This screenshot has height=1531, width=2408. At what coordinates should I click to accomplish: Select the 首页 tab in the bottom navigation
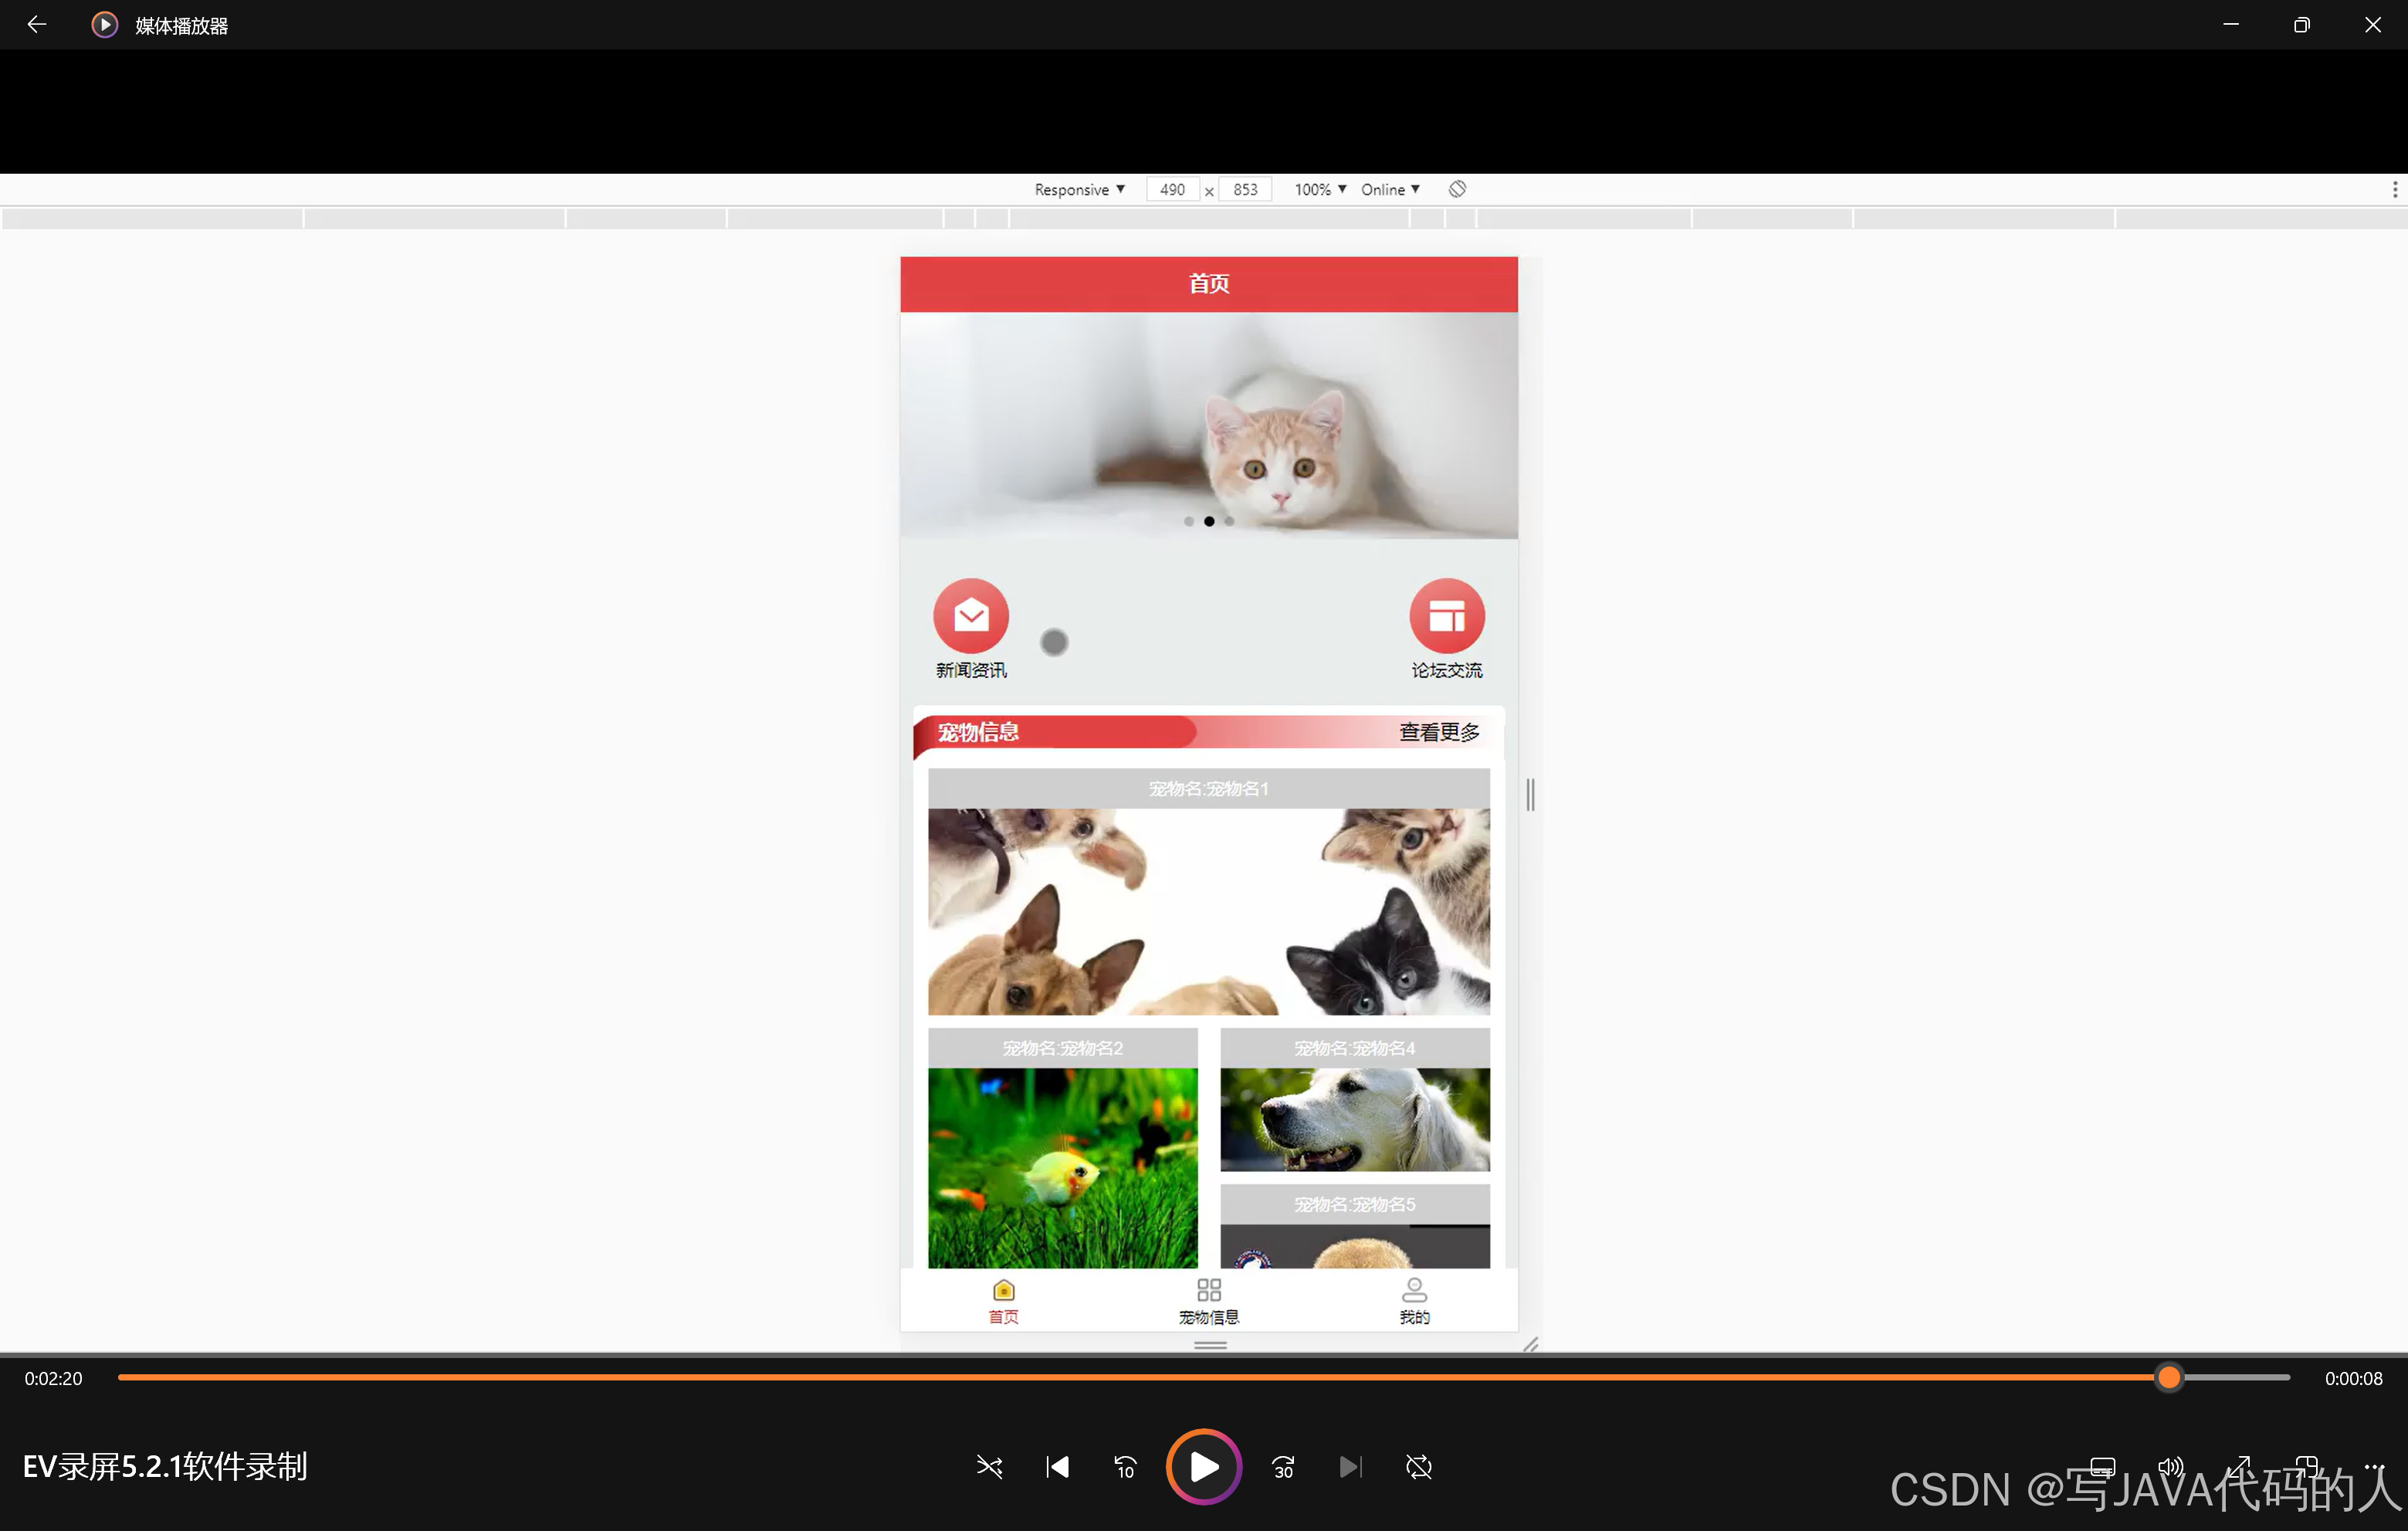[1003, 1302]
